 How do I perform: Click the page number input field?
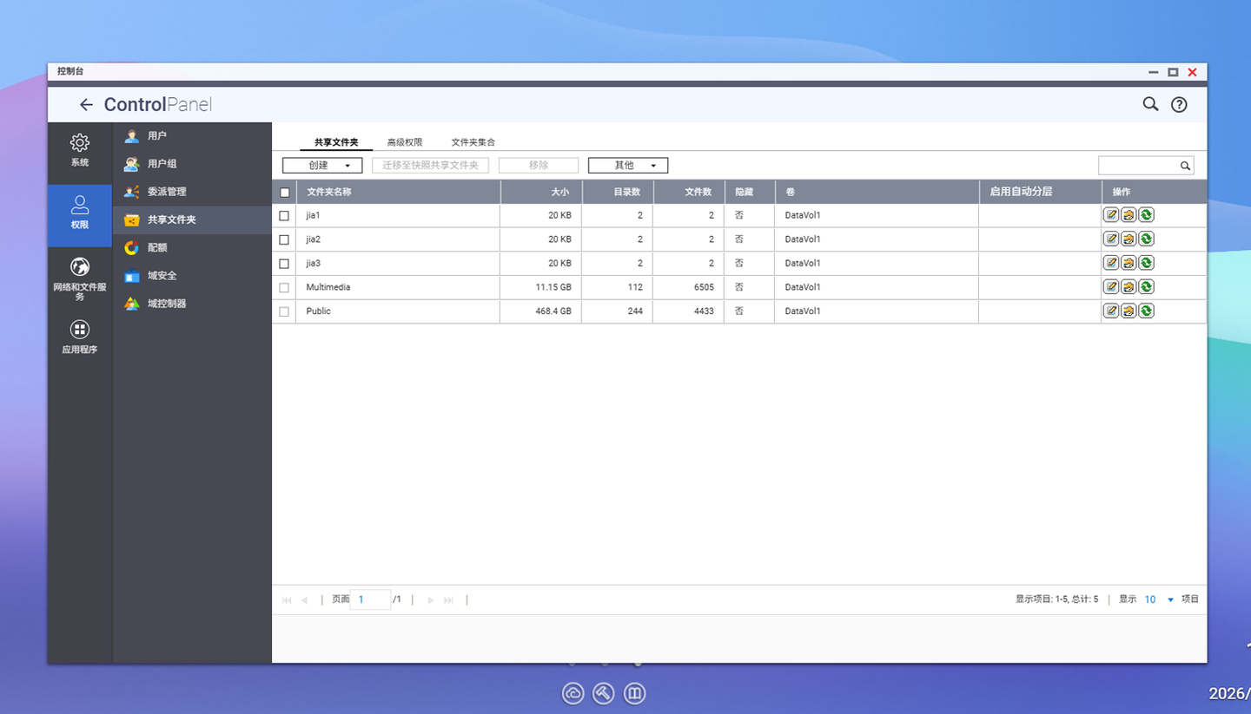(x=370, y=599)
